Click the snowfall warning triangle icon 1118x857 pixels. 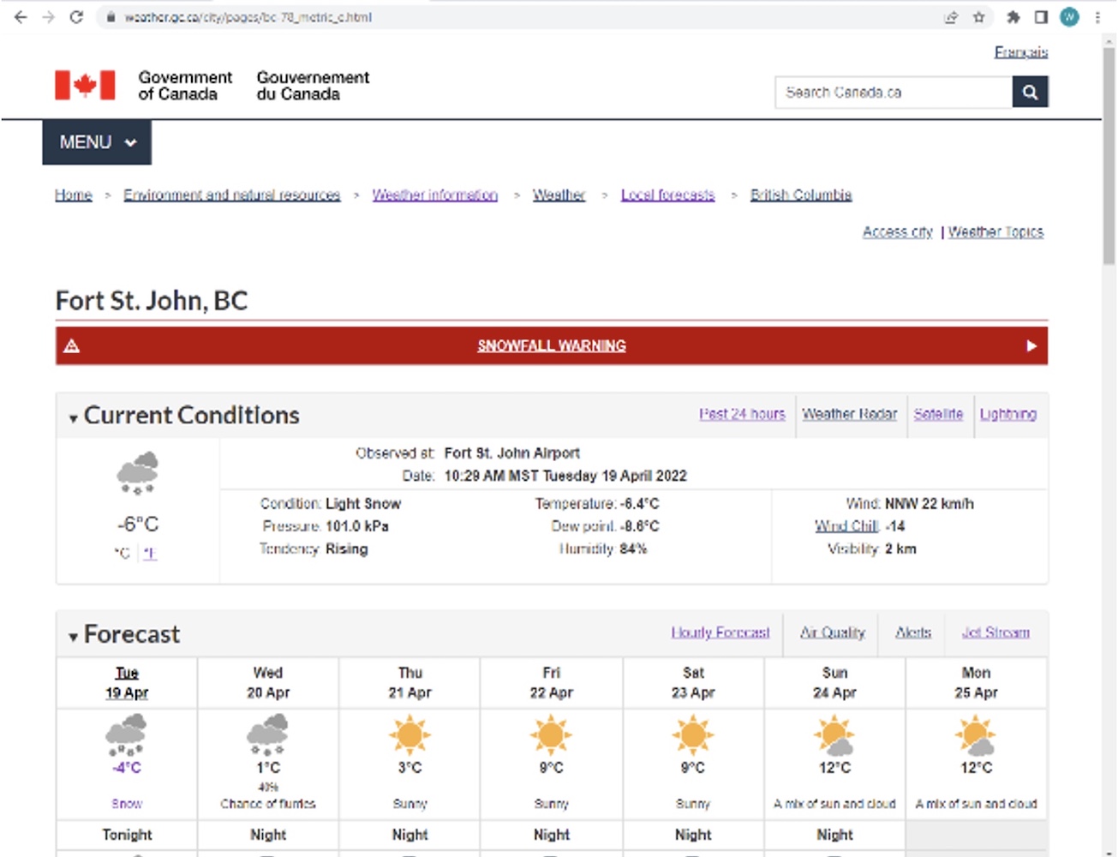click(72, 346)
